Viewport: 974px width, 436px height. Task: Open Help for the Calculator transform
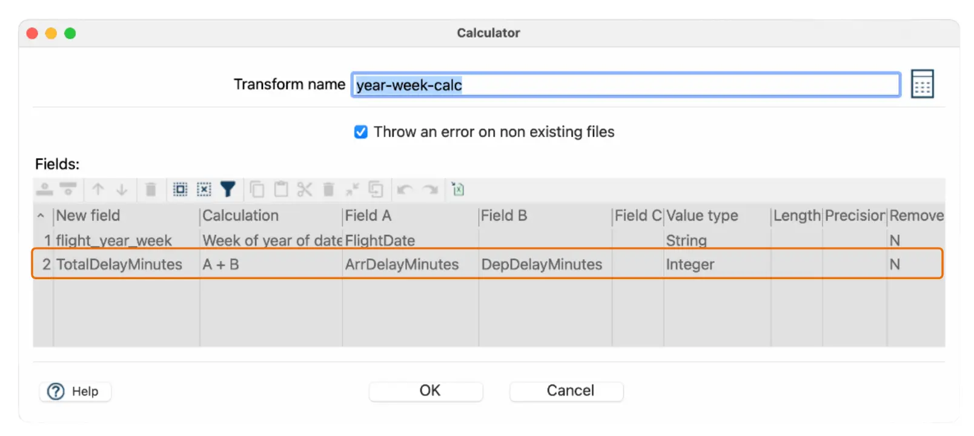click(x=75, y=392)
